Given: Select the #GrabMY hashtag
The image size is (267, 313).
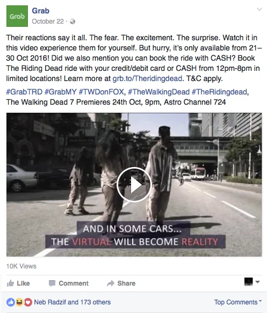Looking at the screenshot, I should [x=61, y=92].
